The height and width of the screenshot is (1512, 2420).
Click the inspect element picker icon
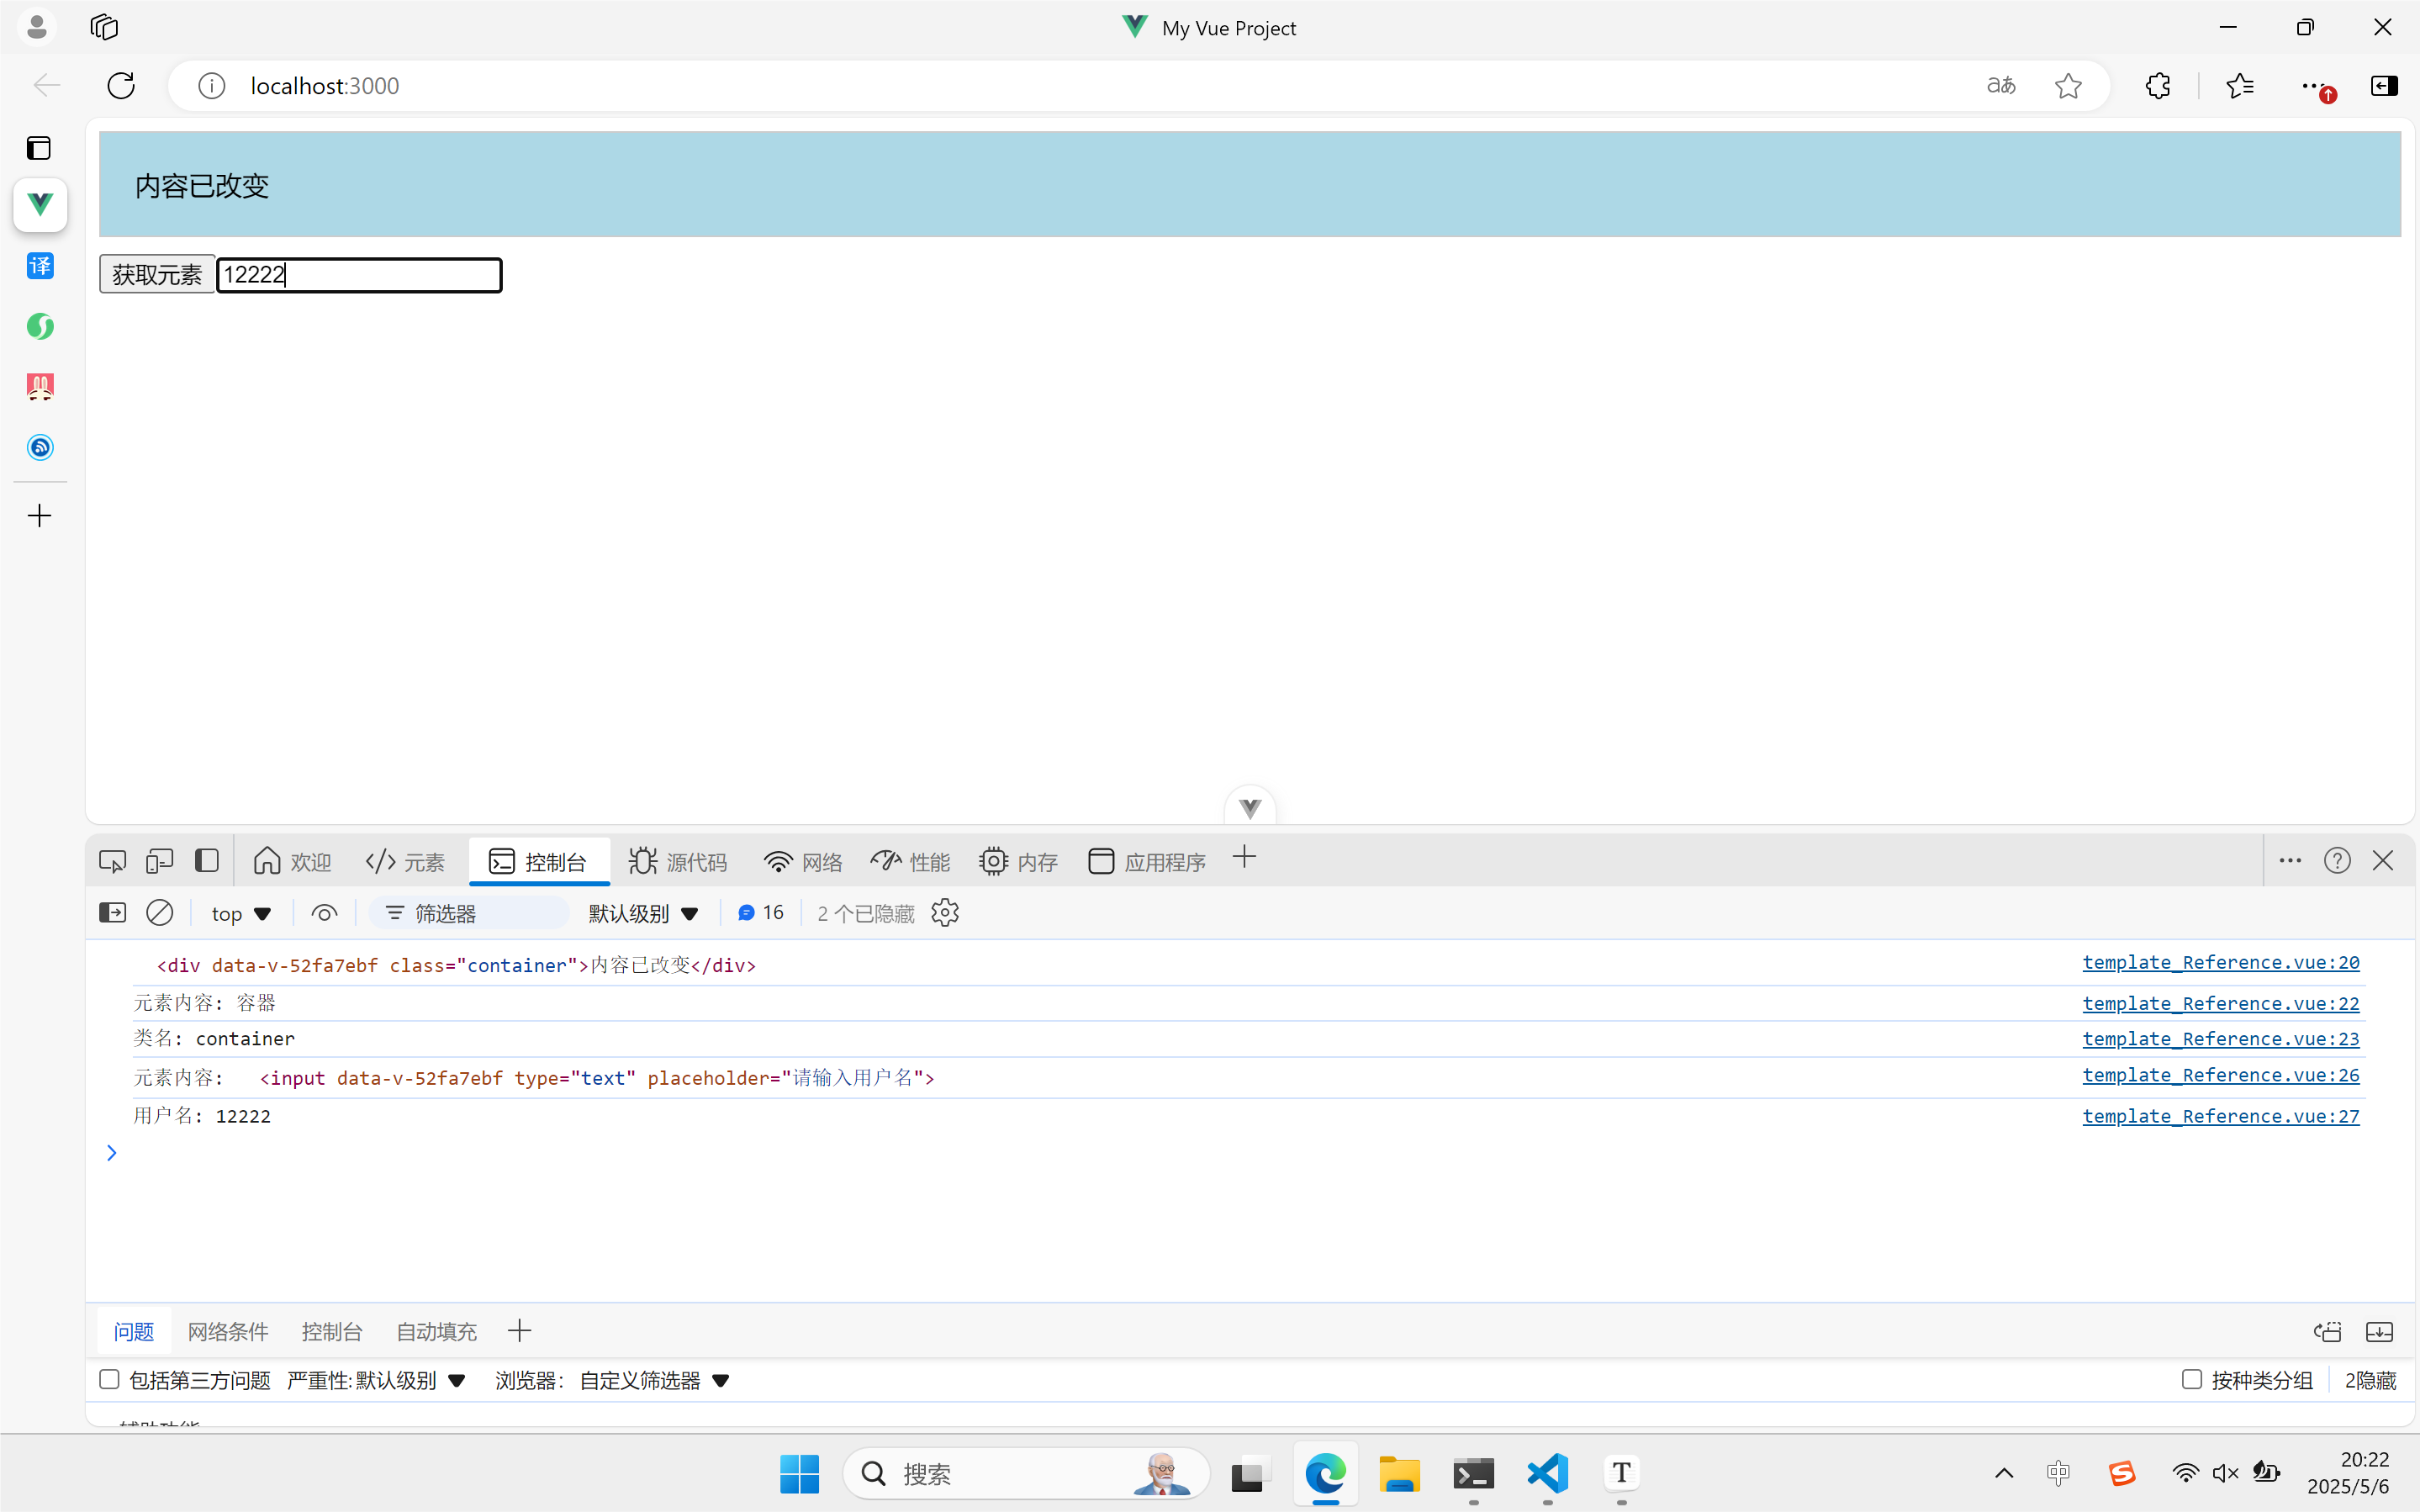pyautogui.click(x=112, y=861)
